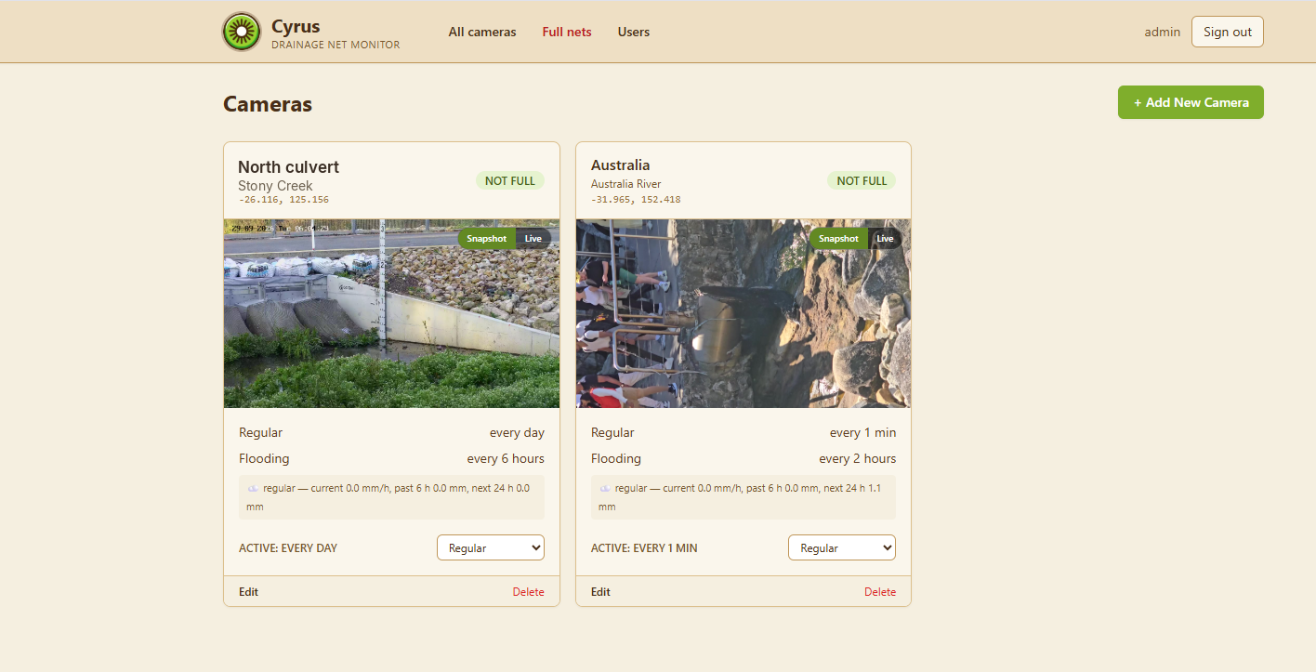Image resolution: width=1316 pixels, height=672 pixels.
Task: Click the Australia River location text
Action: point(626,184)
